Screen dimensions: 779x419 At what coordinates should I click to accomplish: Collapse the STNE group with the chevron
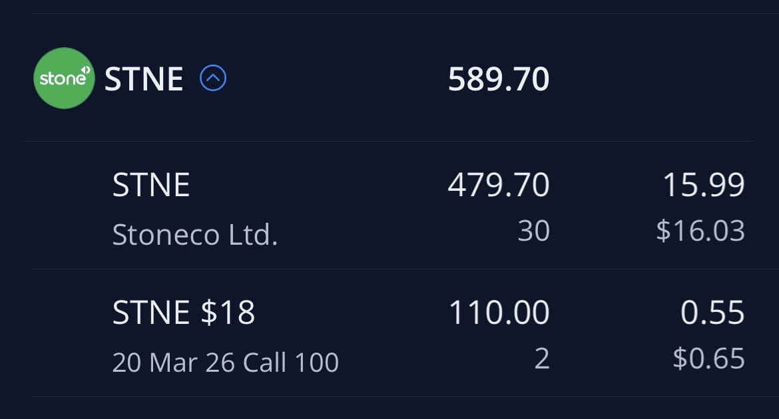213,79
